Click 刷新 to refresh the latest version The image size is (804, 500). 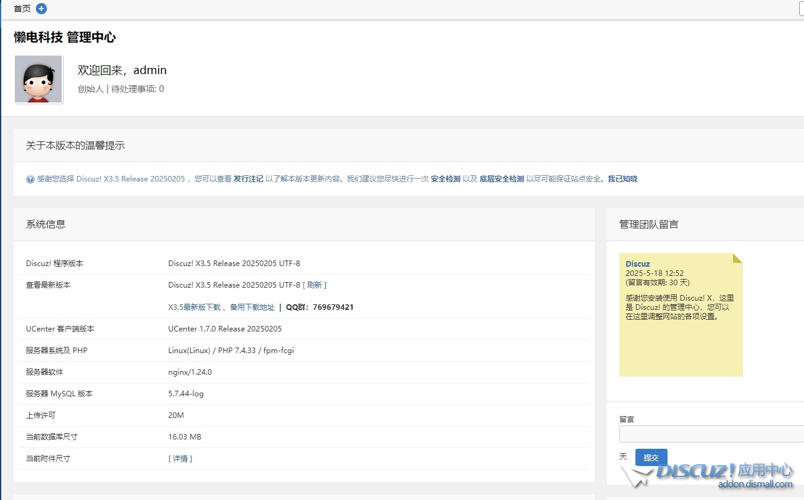point(314,285)
